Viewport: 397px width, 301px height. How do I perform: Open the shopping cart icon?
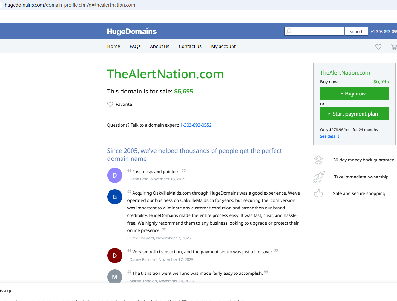(394, 47)
